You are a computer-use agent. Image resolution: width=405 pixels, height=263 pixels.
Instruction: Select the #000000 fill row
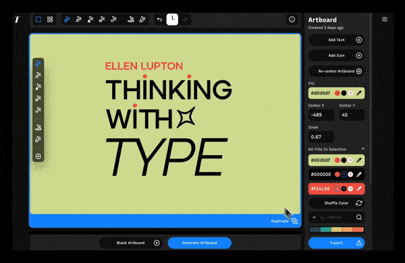pos(337,175)
